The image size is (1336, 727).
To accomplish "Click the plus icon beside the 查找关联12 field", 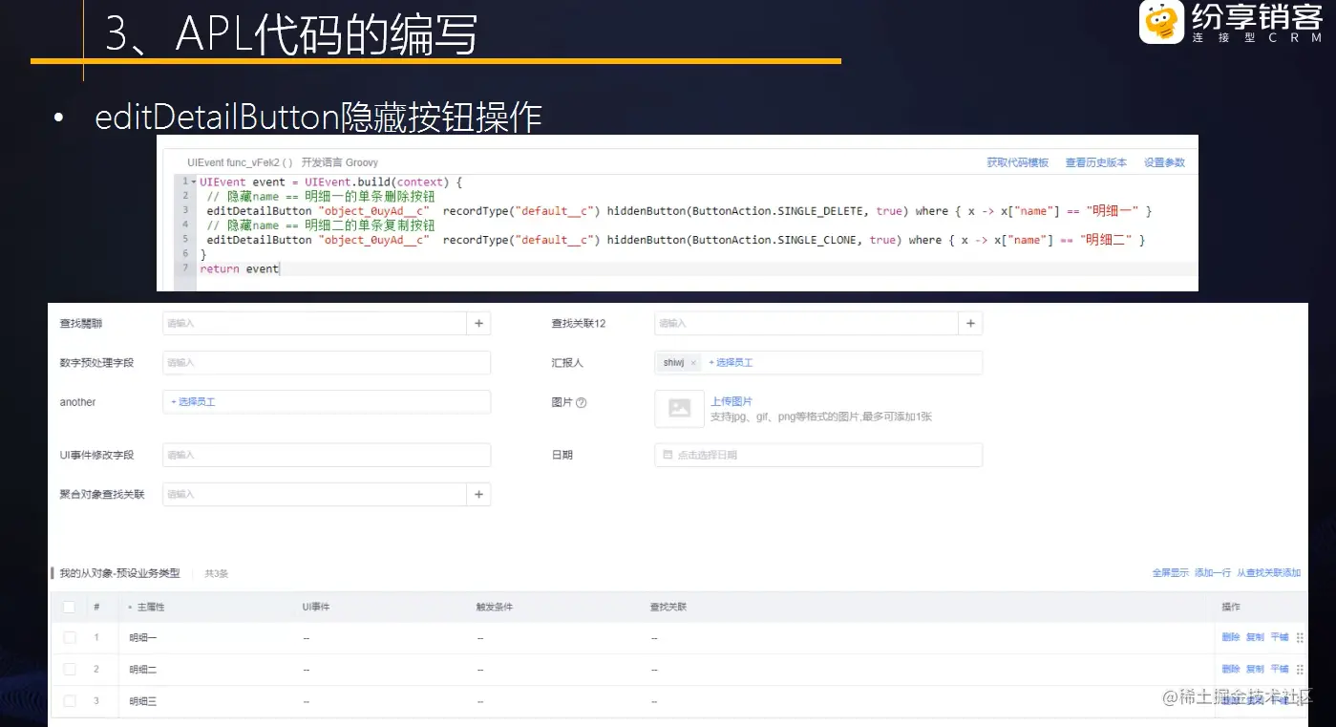I will tap(970, 324).
